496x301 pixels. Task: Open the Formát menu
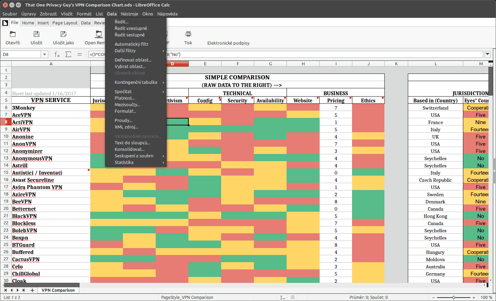pos(84,14)
